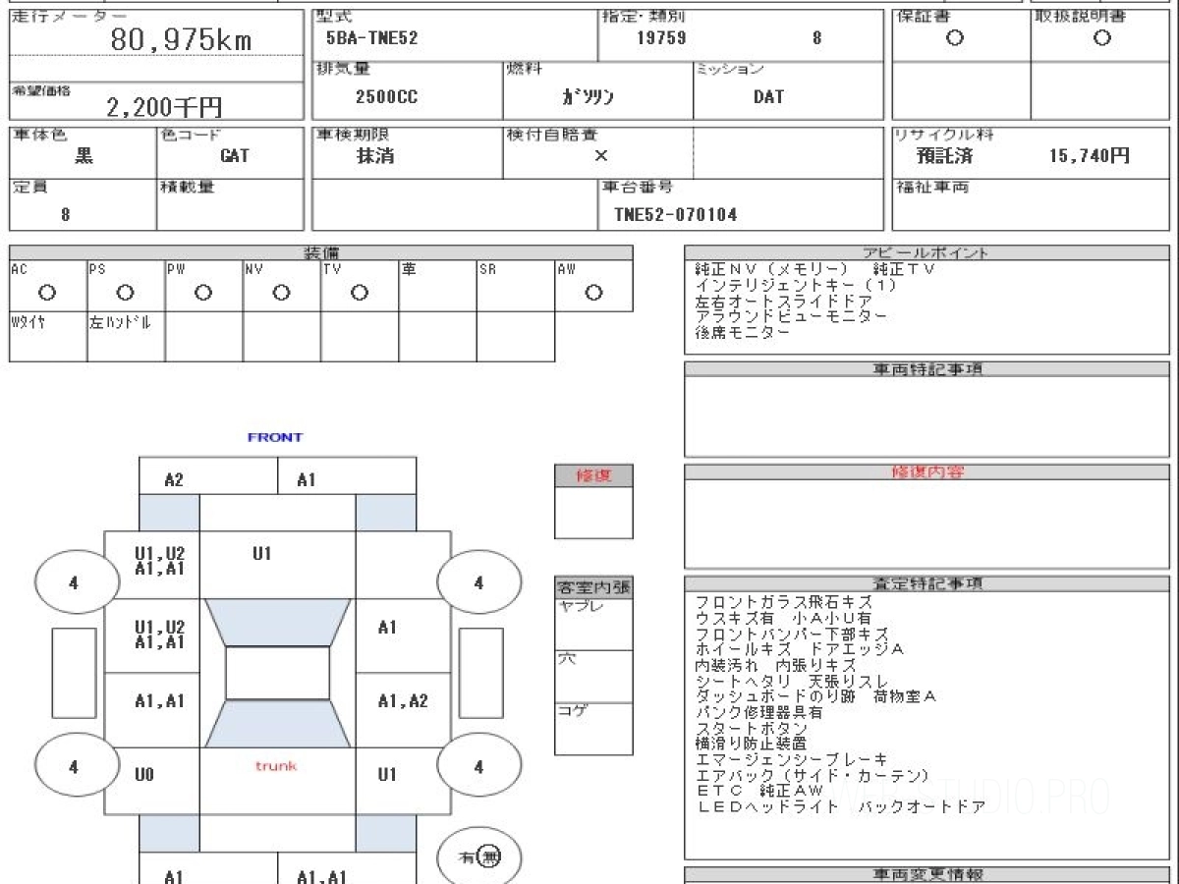Click the 15,740円 recycle fee

[1090, 156]
